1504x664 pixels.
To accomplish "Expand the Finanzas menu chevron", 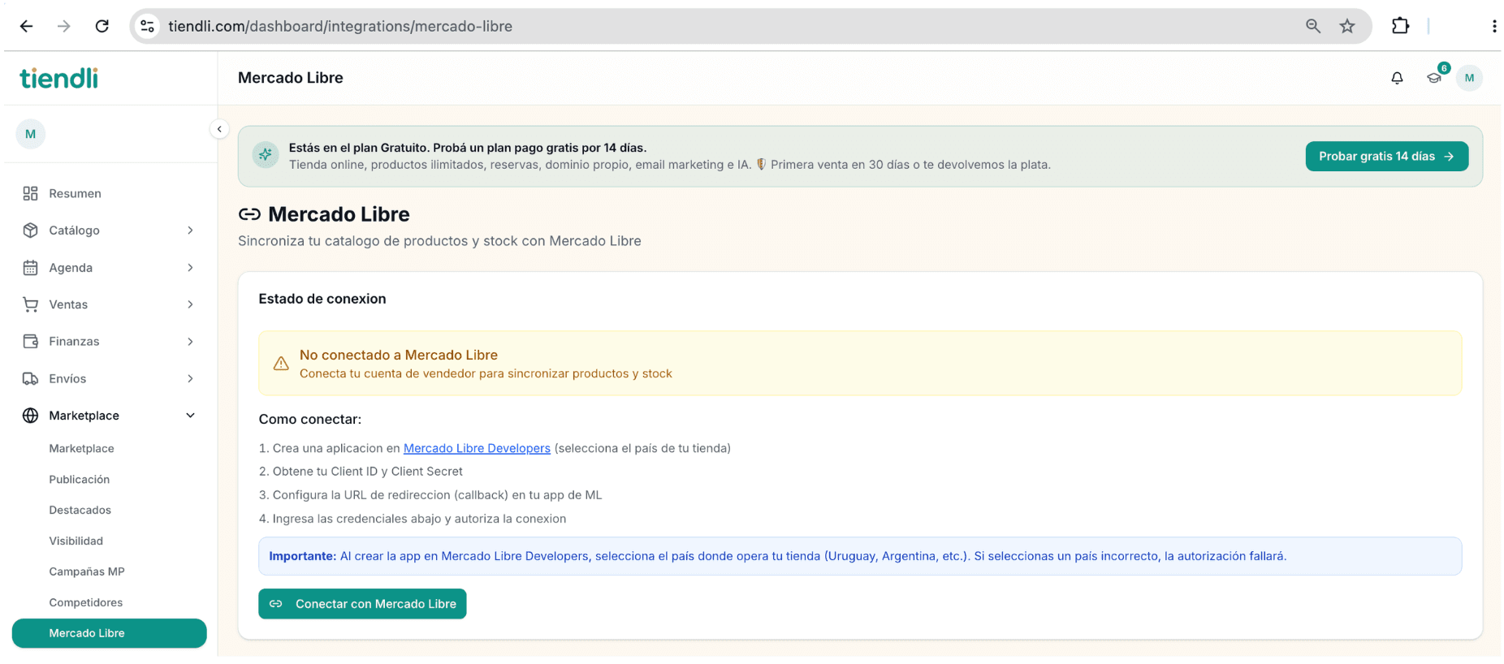I will [x=190, y=342].
